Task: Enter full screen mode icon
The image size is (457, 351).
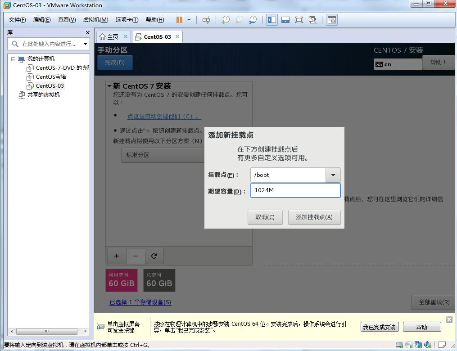Action: pos(299,20)
